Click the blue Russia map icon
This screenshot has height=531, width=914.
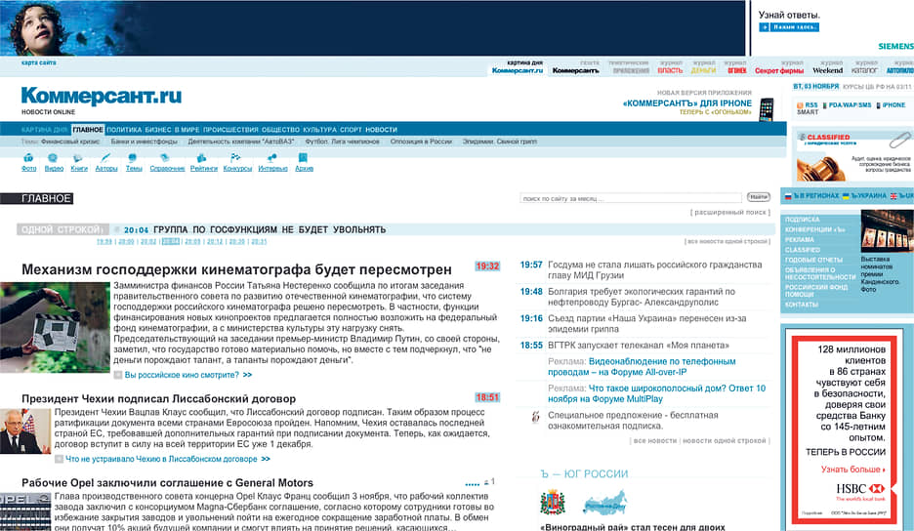tap(604, 503)
